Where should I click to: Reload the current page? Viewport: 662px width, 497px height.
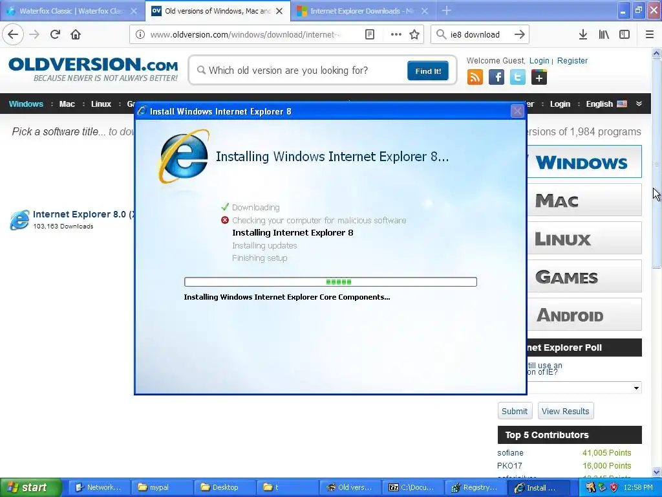coord(55,34)
